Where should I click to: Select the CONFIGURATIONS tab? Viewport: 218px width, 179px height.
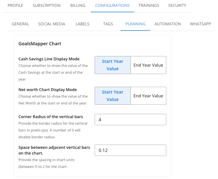[112, 5]
